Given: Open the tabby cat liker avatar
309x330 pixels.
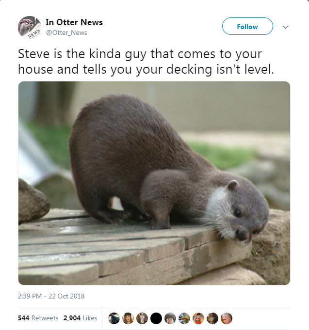Looking at the screenshot, I should 212,318.
